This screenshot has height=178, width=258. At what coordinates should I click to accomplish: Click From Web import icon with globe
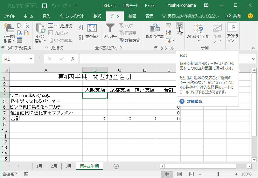(20, 33)
